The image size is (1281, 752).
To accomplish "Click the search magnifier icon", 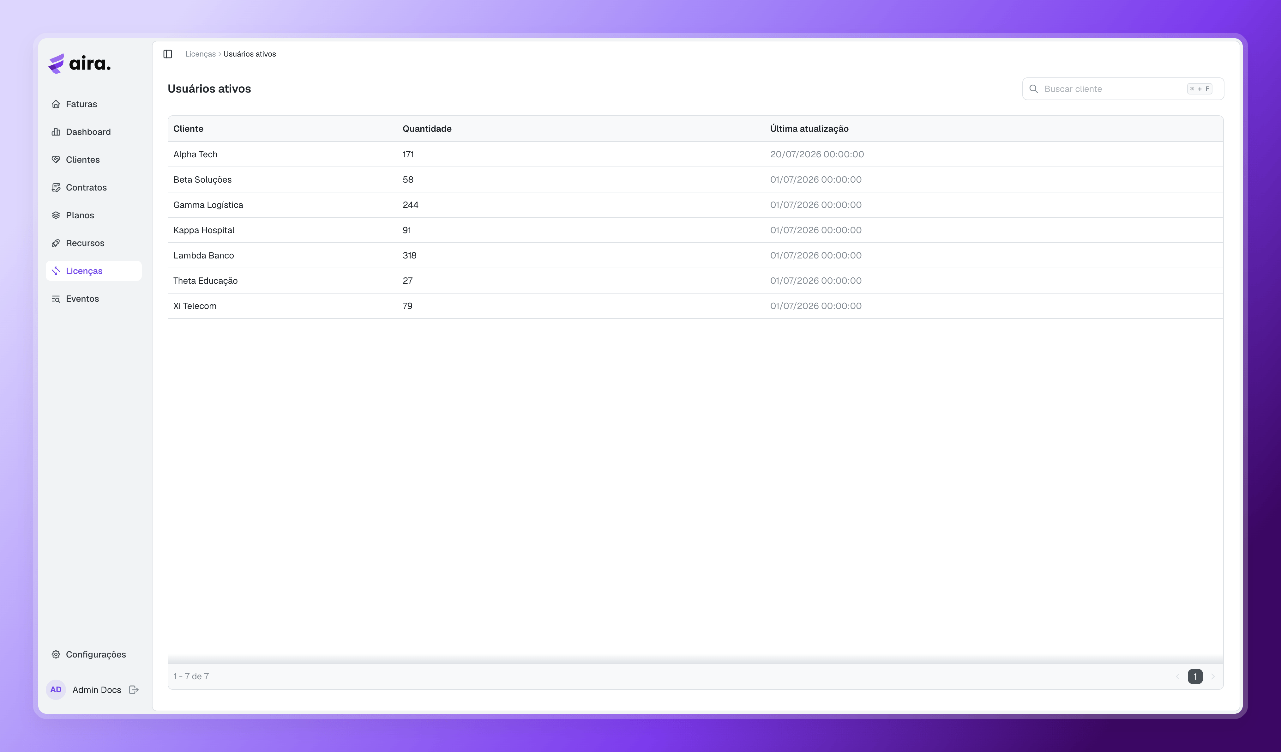I will click(x=1033, y=89).
